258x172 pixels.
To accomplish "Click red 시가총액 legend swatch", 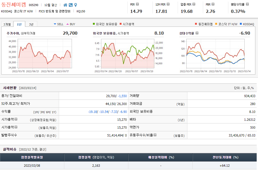I will click(121, 24).
